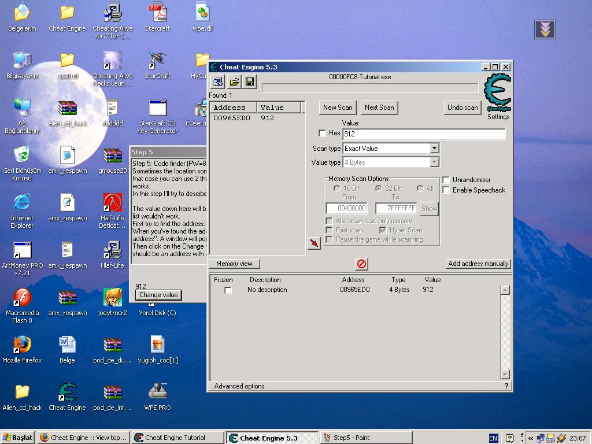This screenshot has height=444, width=592.
Task: Click the scan Value input field
Action: 423,134
